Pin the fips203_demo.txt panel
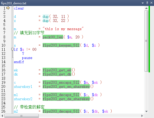154x118 pixels. (x=147, y=3)
